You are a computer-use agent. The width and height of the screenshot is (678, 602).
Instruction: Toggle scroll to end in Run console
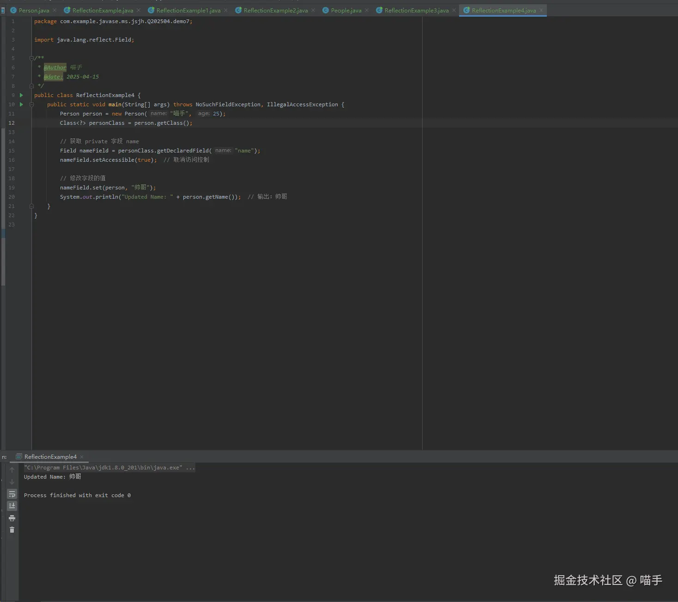pyautogui.click(x=12, y=506)
